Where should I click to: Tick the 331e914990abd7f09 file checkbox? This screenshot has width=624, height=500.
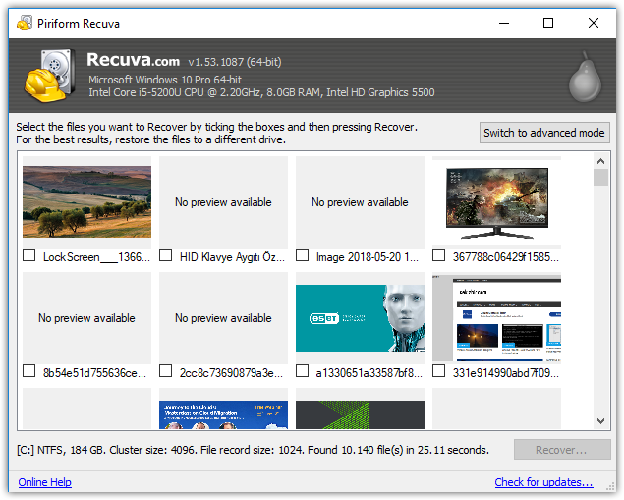[438, 371]
